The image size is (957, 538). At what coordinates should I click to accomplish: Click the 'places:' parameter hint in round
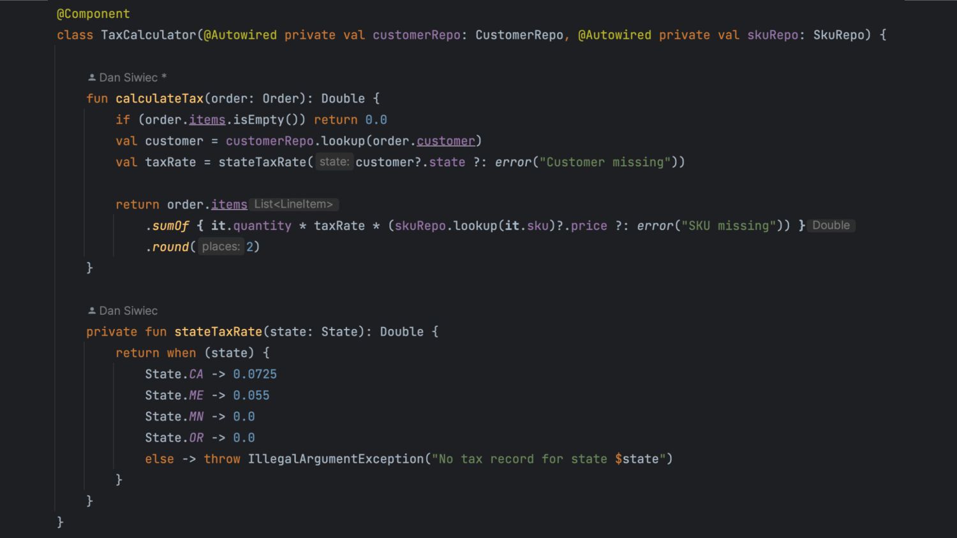tap(221, 247)
